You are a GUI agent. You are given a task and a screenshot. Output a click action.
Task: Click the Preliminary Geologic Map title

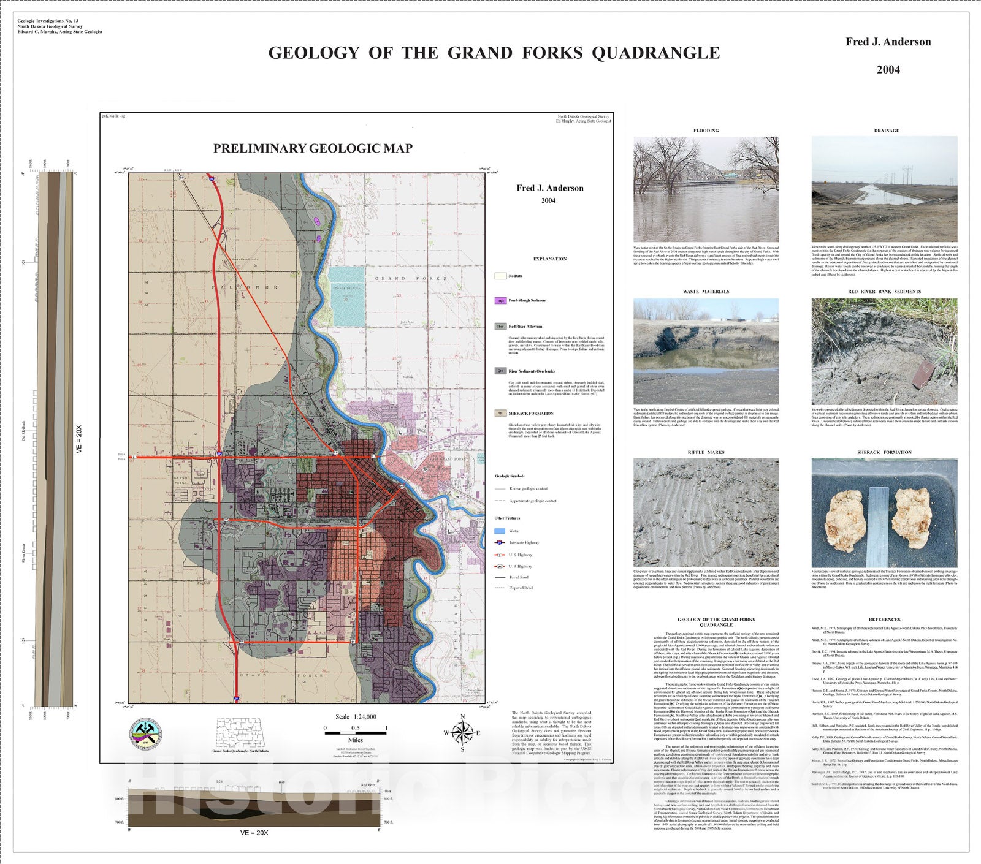click(x=313, y=148)
